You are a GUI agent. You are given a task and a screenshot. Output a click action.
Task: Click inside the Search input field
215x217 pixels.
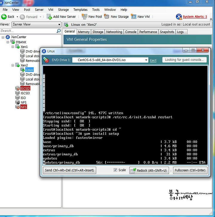pos(28,31)
